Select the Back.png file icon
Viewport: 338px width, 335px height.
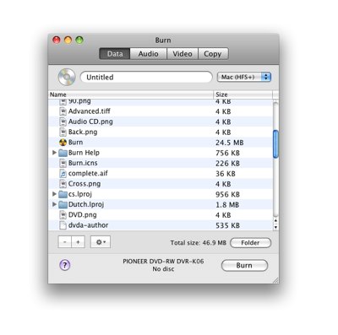tap(63, 132)
